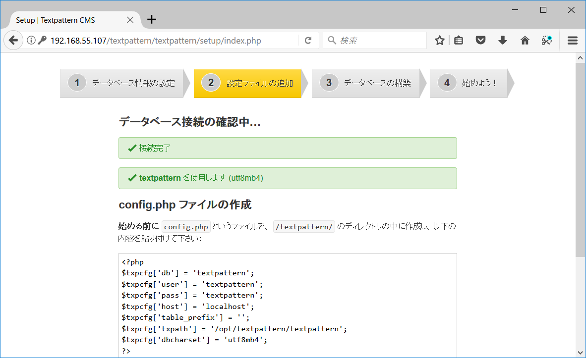
Task: Click step 4 始めよう! indicator
Action: (466, 83)
